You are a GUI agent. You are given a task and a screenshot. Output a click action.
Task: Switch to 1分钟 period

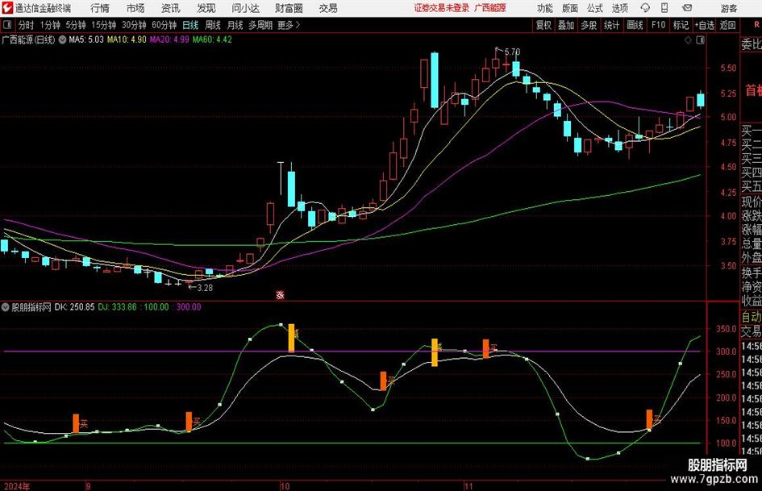[x=49, y=25]
